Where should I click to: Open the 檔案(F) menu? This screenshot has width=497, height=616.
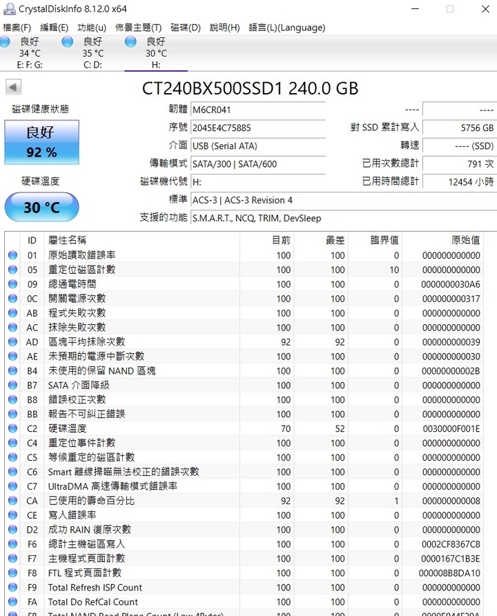tap(17, 28)
